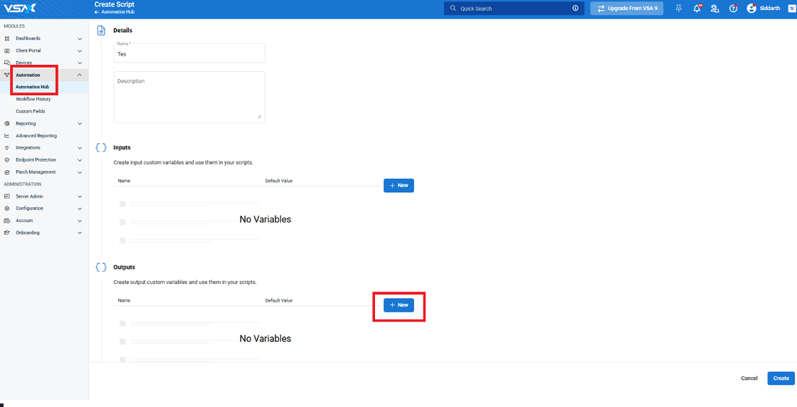Select Custom Fields in sidebar

(x=31, y=111)
